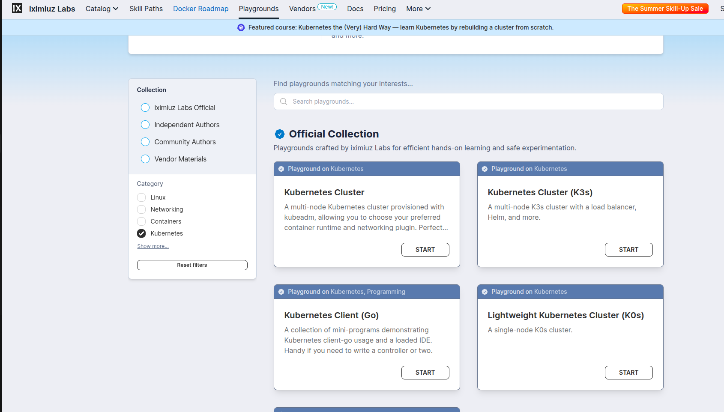Click the Kubernetes Client (Go) card title
The image size is (724, 412).
[332, 315]
